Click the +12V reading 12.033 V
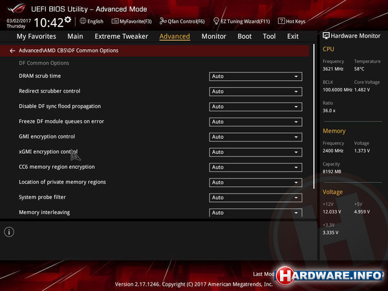The image size is (388, 291). tap(332, 212)
